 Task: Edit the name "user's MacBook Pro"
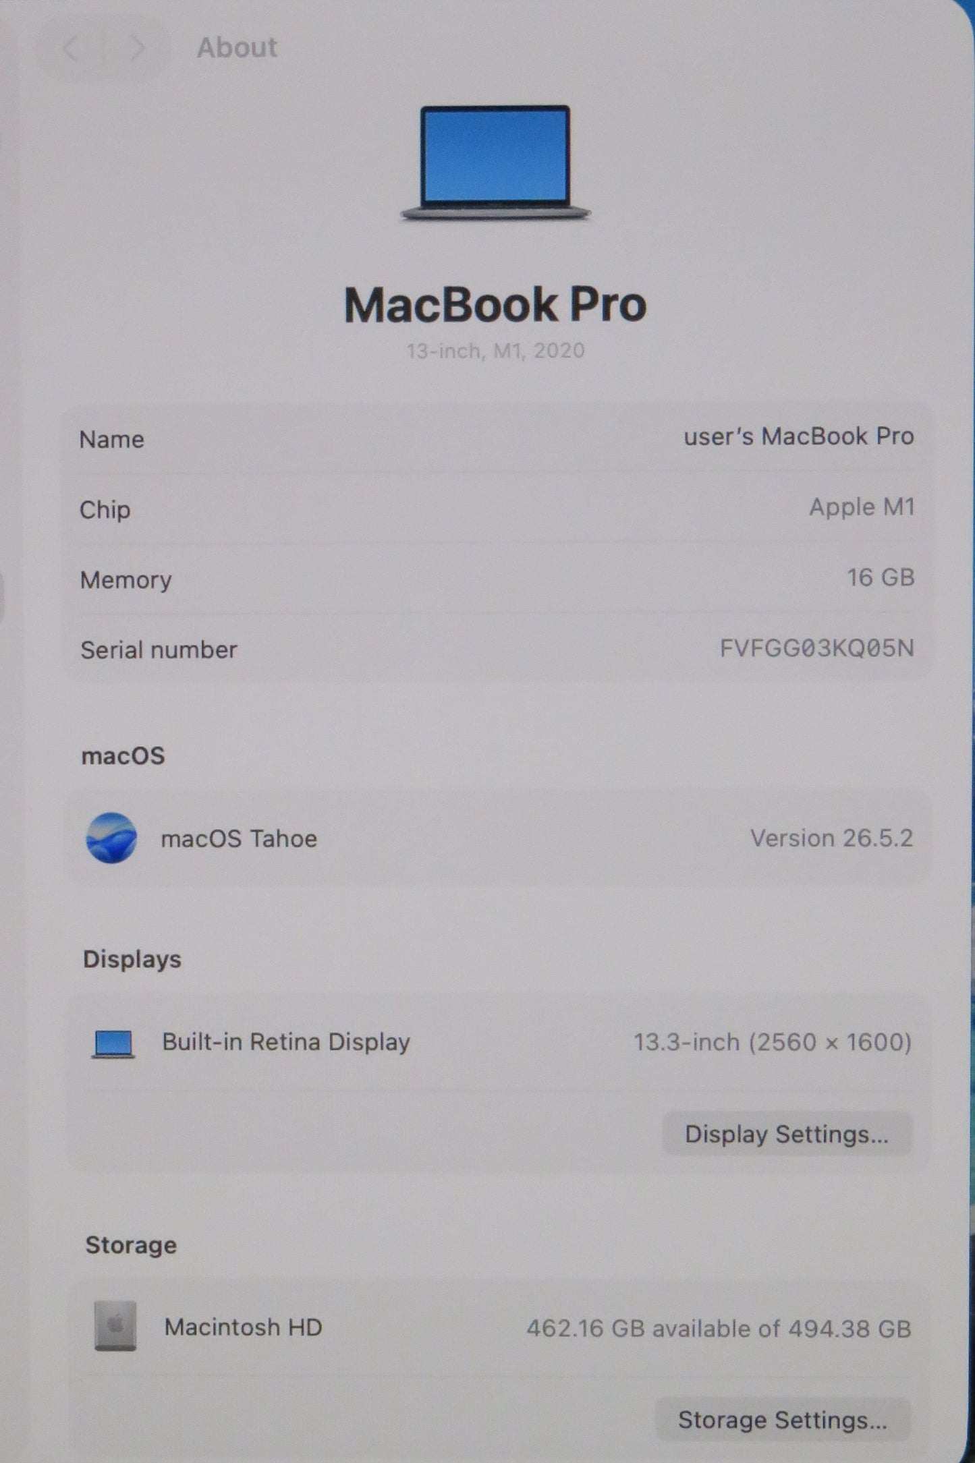point(799,436)
